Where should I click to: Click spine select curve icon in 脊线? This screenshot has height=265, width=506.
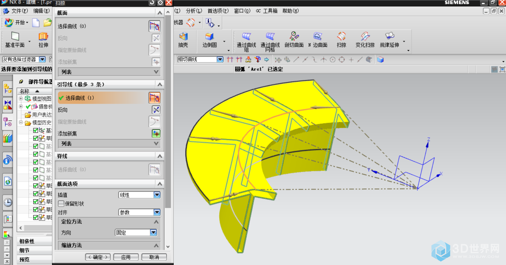(x=154, y=170)
